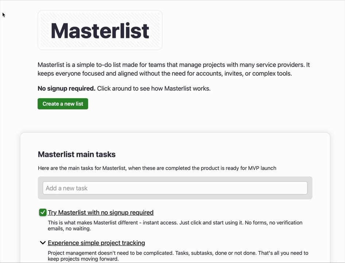Click the bold 'No signup required.' text
Viewport: 345px width, 263px height.
tap(66, 88)
